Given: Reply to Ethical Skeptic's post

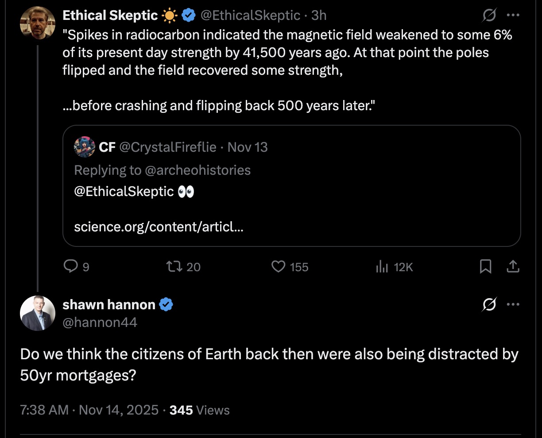Looking at the screenshot, I should [71, 266].
